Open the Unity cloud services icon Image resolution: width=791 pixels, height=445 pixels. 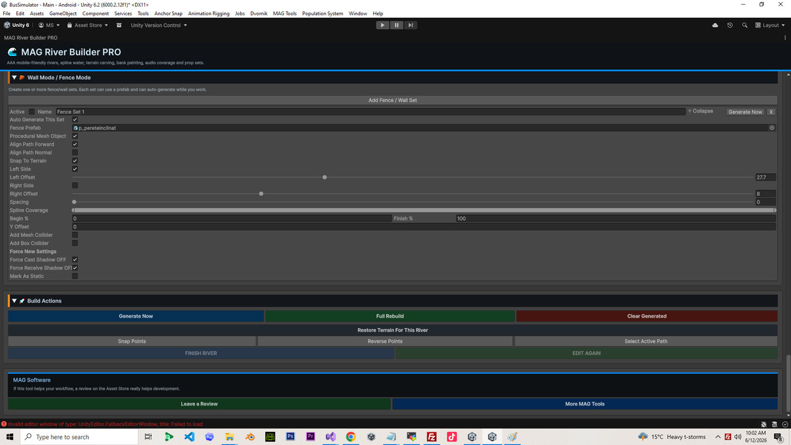(715, 25)
